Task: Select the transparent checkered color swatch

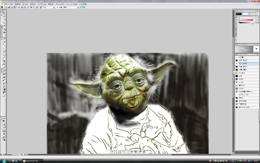Action: tap(253, 14)
